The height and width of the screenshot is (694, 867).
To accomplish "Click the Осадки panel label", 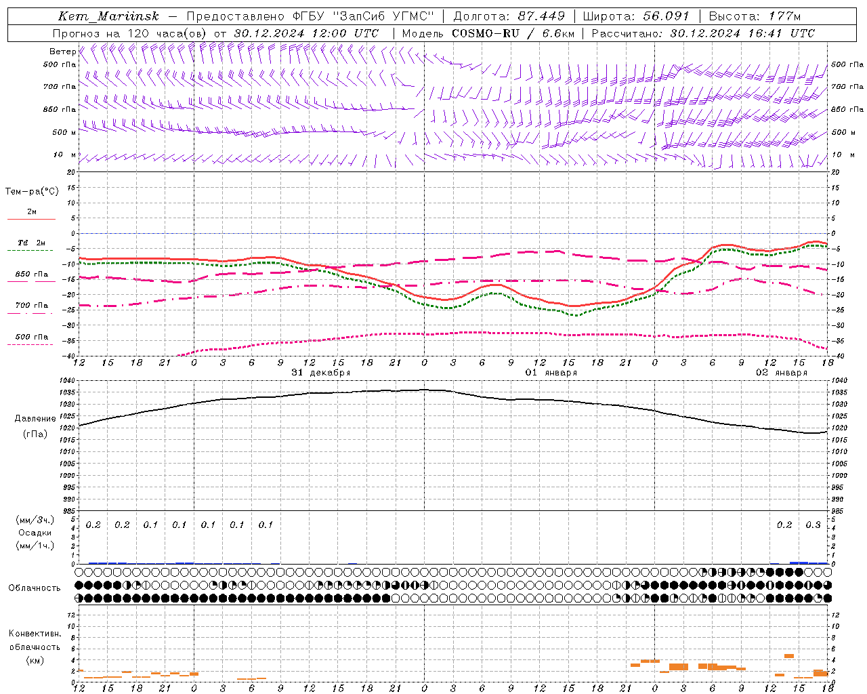I will click(x=35, y=533).
